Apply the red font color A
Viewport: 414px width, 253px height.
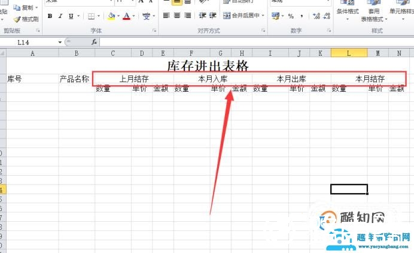[x=127, y=16]
